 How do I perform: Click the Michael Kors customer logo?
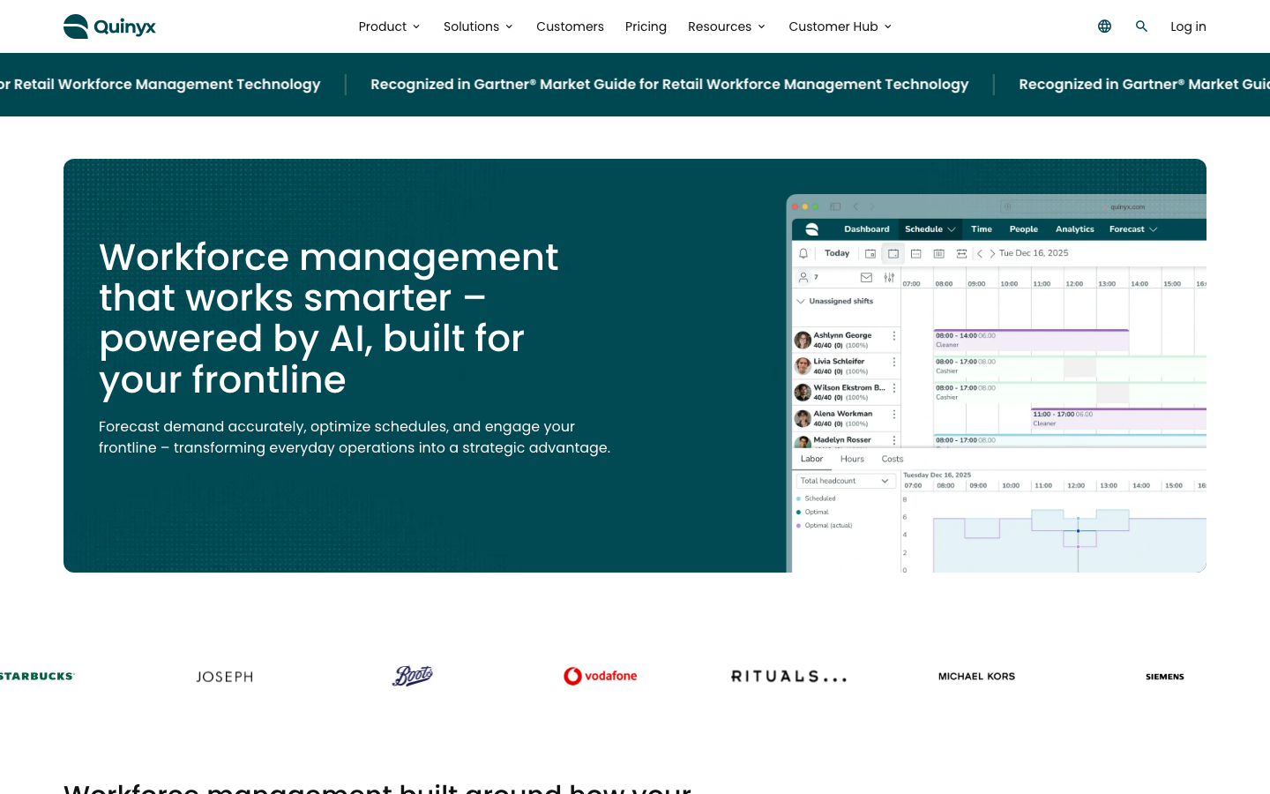tap(976, 677)
